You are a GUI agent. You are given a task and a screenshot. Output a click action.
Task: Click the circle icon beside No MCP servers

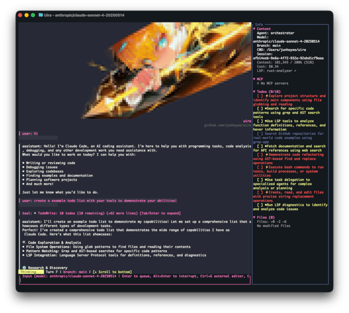(x=258, y=83)
